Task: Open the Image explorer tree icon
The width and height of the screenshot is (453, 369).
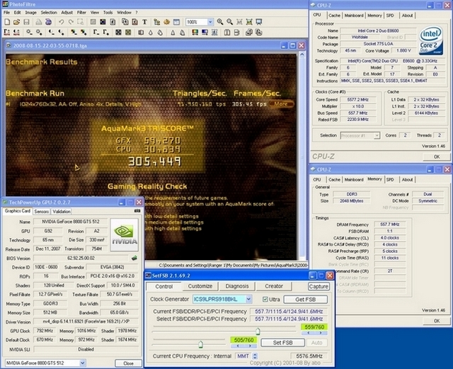Action: click(157, 22)
